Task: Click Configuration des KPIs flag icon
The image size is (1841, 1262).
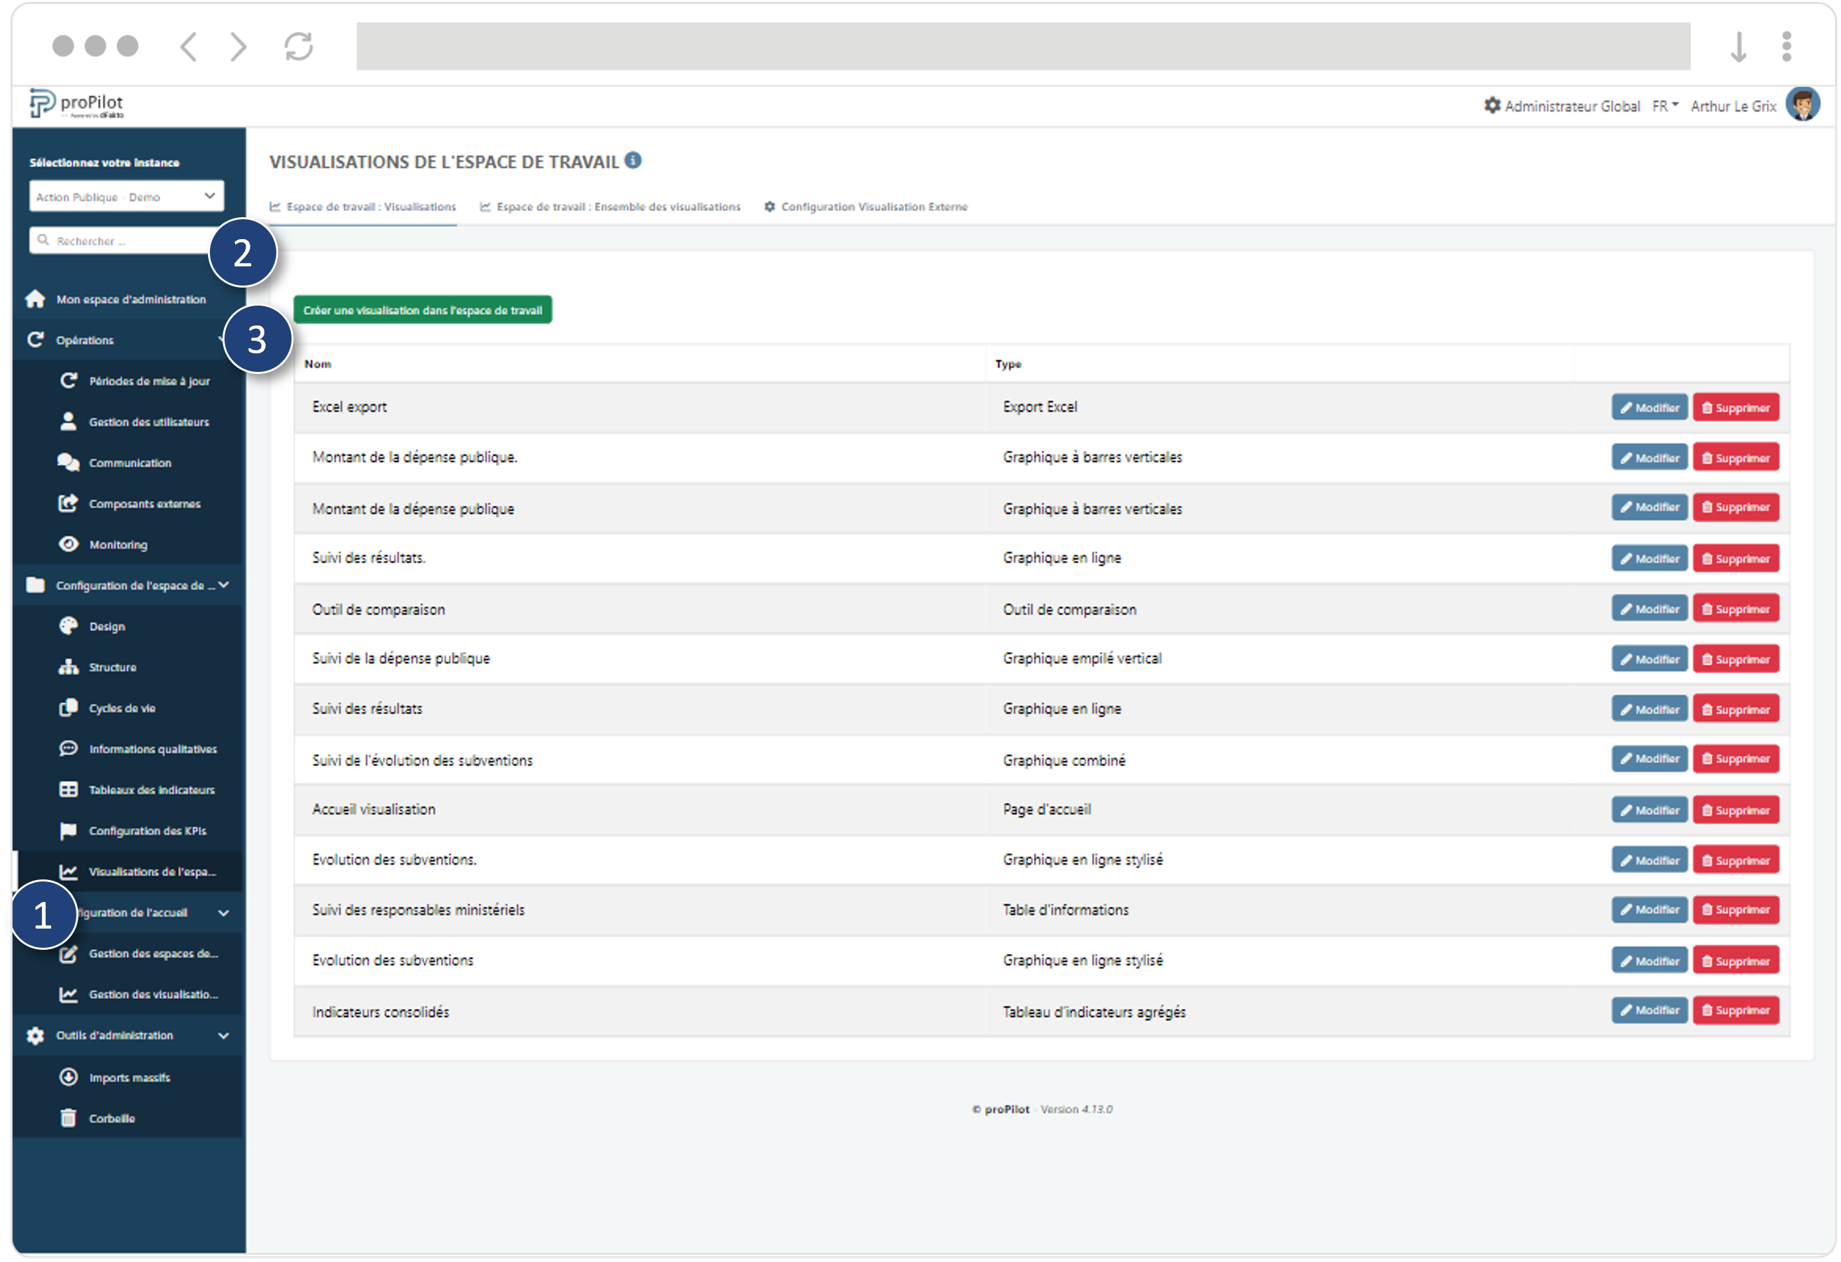Action: click(x=69, y=830)
